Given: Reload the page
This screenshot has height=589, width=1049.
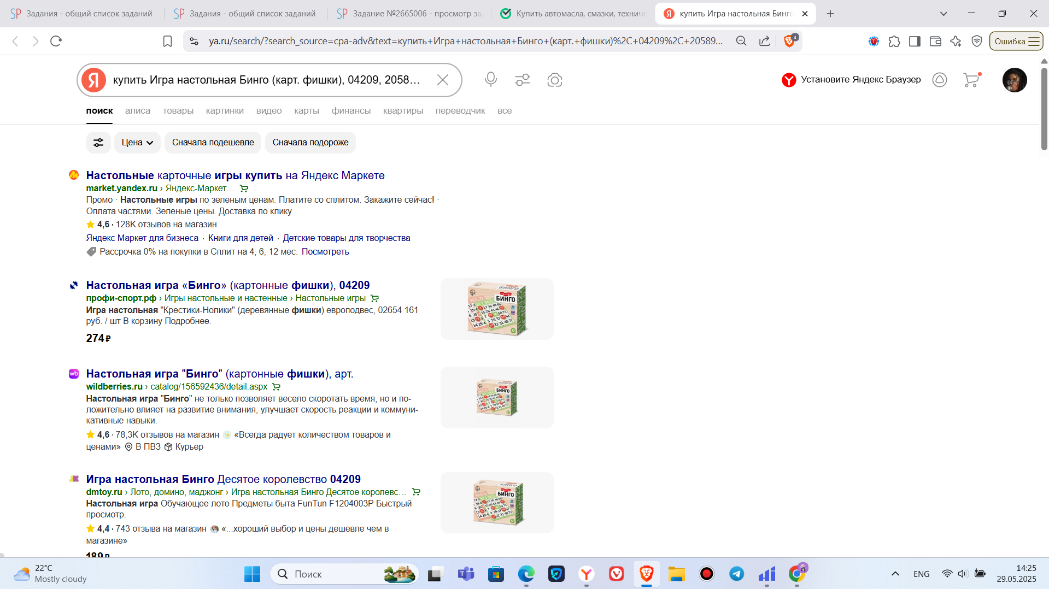Looking at the screenshot, I should (x=56, y=41).
